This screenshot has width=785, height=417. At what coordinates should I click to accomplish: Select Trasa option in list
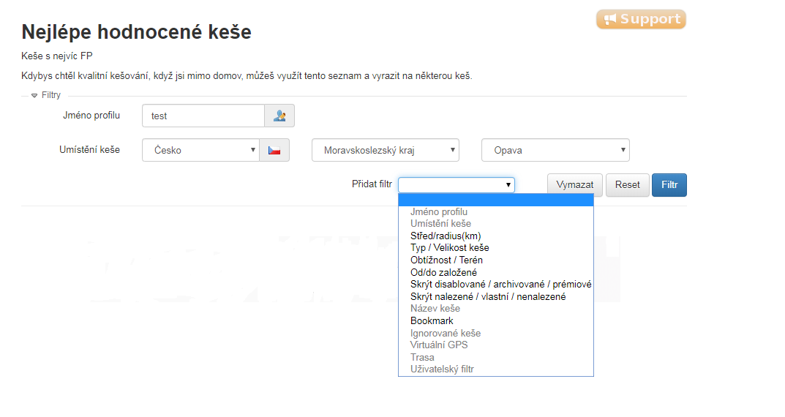click(495, 357)
